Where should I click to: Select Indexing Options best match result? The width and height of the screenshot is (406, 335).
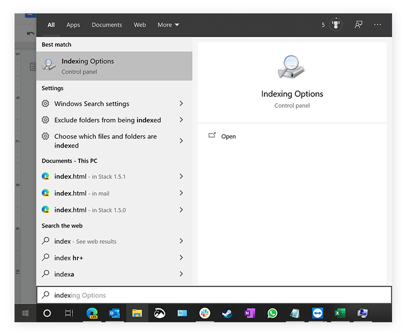[114, 66]
